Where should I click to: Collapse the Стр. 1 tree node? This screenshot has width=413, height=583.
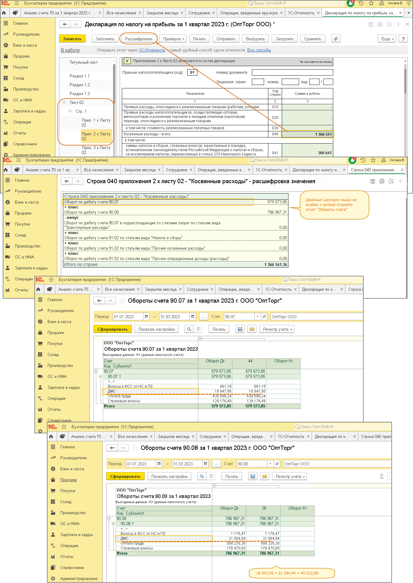[x=70, y=111]
